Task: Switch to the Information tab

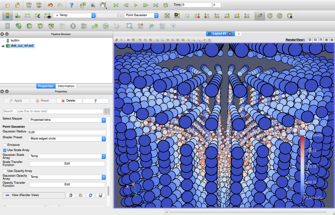Action: coord(66,86)
